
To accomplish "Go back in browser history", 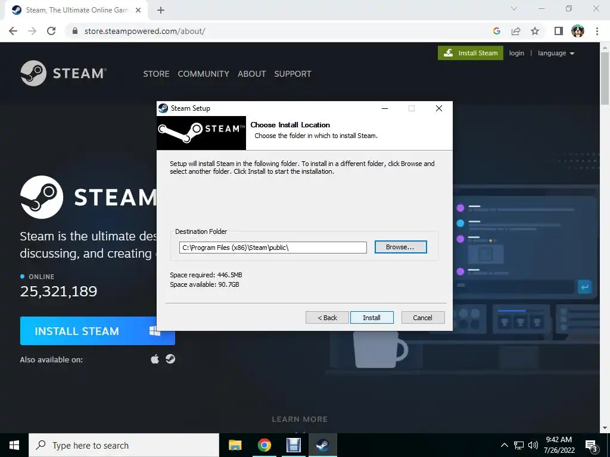I will [x=13, y=31].
